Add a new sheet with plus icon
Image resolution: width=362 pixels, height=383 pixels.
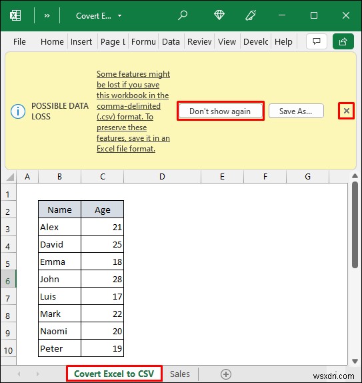[226, 374]
